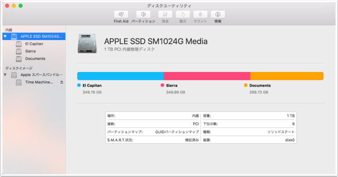Click the S.M.A.R.T.状況 row label

click(120, 140)
